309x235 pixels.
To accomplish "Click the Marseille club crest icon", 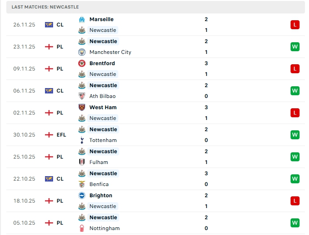I will 82,19.
